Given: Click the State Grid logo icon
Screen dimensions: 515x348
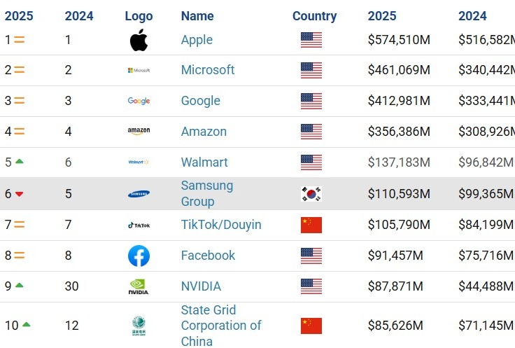Looking at the screenshot, I should [x=139, y=325].
